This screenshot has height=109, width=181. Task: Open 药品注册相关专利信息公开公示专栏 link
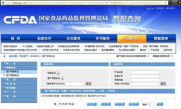tap(21, 50)
